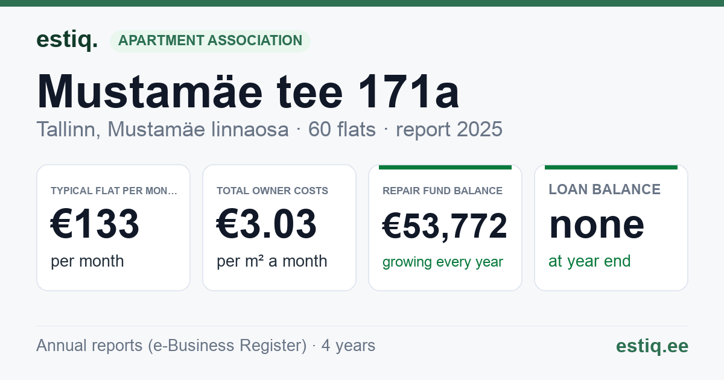Click the 'per month' caption under €133
The image size is (724, 380).
[x=87, y=261]
